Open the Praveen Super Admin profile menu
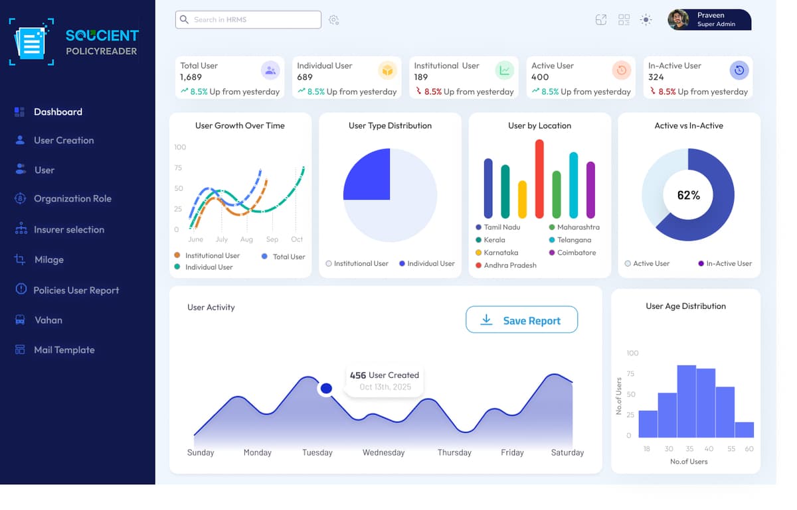Viewport: 797px width, 510px height. pos(709,20)
